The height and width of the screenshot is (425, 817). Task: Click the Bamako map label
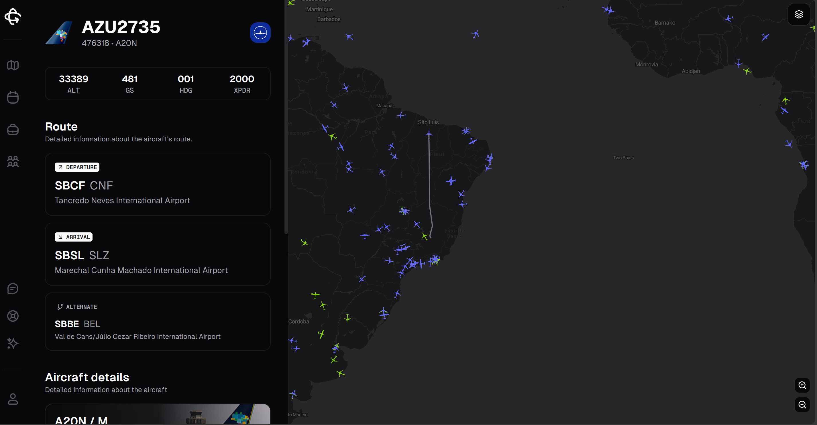[665, 23]
